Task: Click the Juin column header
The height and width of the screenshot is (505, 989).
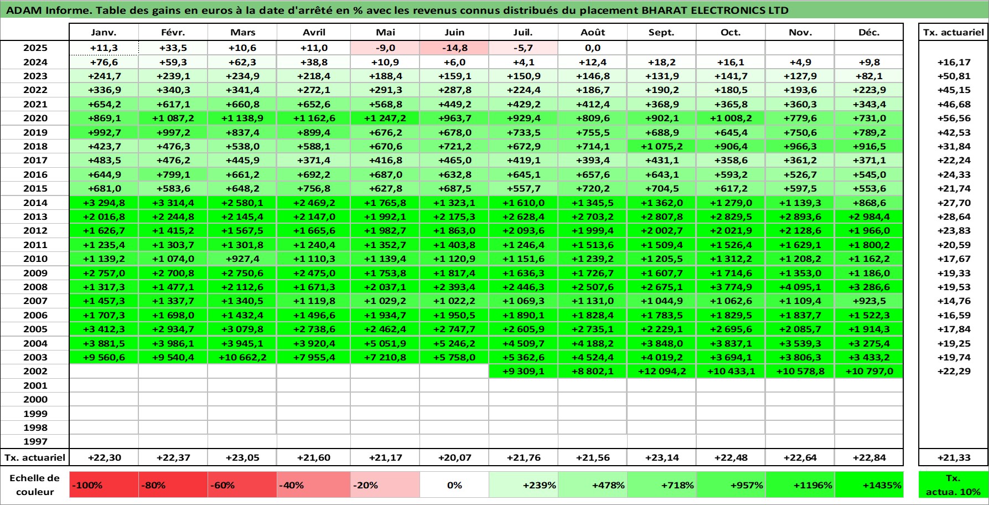Action: click(454, 32)
